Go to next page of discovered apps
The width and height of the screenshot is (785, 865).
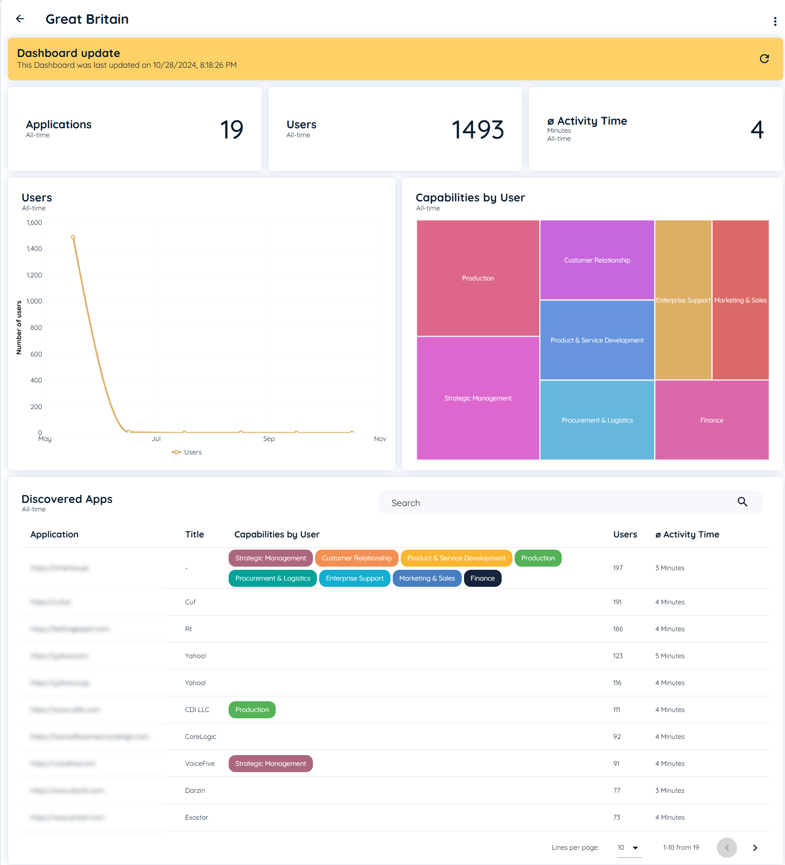(x=755, y=848)
